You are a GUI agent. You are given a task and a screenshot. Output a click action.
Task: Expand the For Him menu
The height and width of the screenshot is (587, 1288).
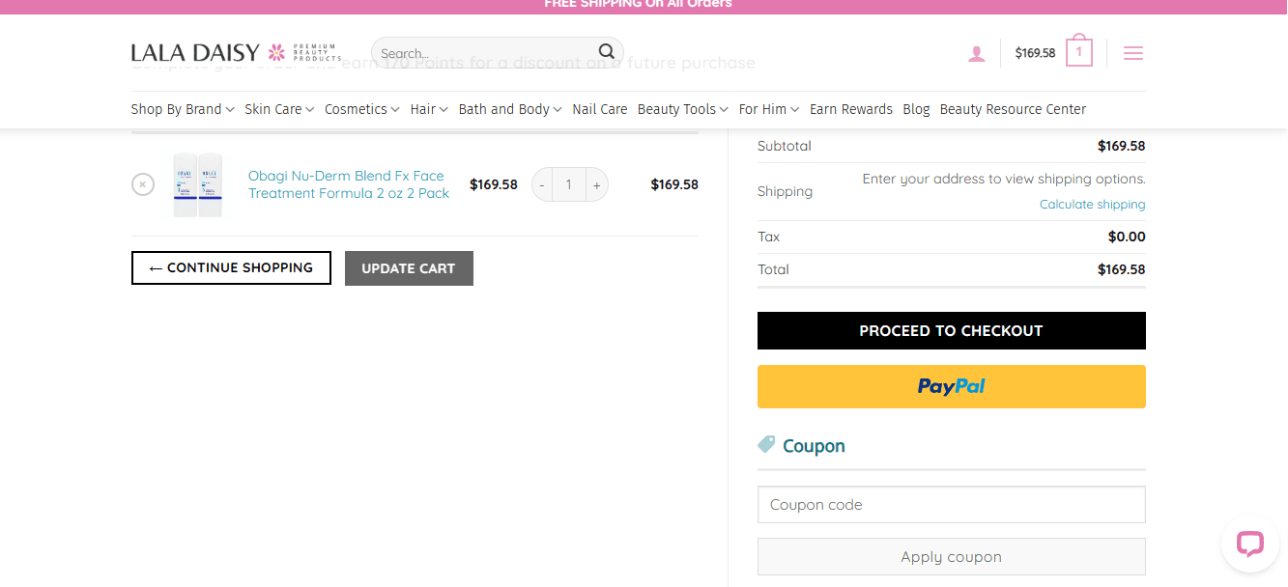pyautogui.click(x=769, y=109)
